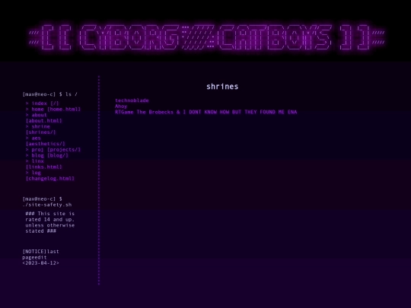Image resolution: width=411 pixels, height=308 pixels.
Task: Open the about [about.html] link
Action: click(44, 118)
